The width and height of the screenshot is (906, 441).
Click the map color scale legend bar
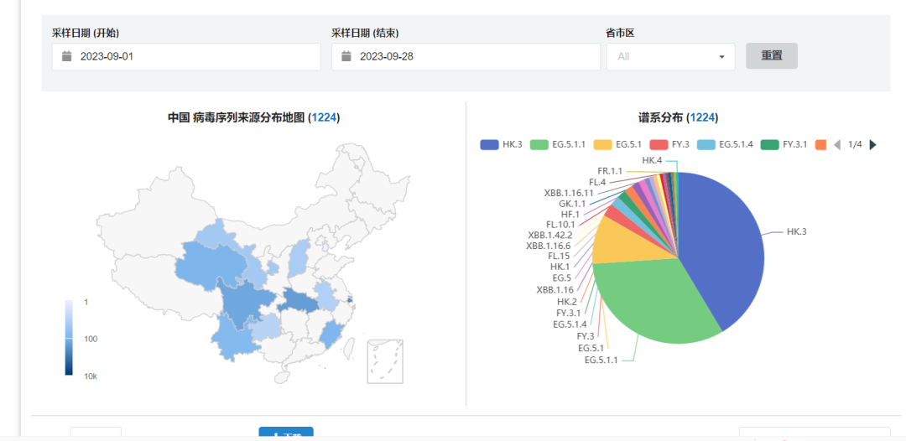tap(69, 338)
